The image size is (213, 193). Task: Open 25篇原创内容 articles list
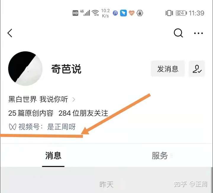click(x=31, y=113)
